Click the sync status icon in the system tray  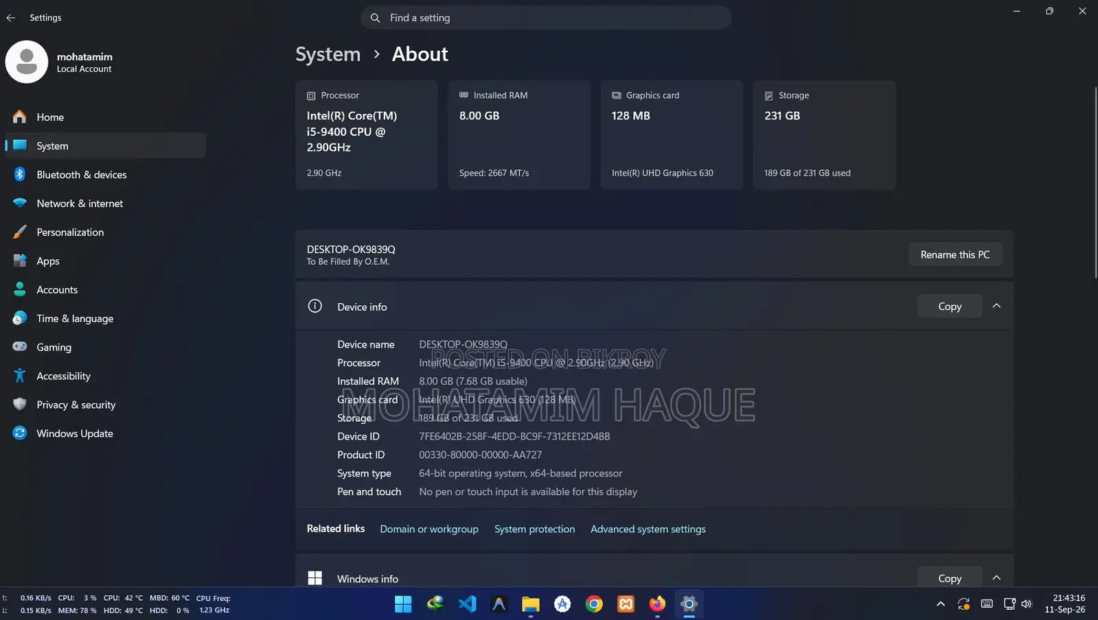[964, 604]
